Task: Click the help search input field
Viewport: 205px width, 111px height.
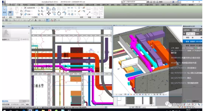Action: coord(135,2)
